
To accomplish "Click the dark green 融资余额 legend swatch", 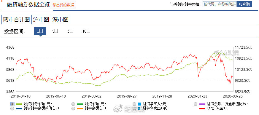I will (x=80, y=104).
